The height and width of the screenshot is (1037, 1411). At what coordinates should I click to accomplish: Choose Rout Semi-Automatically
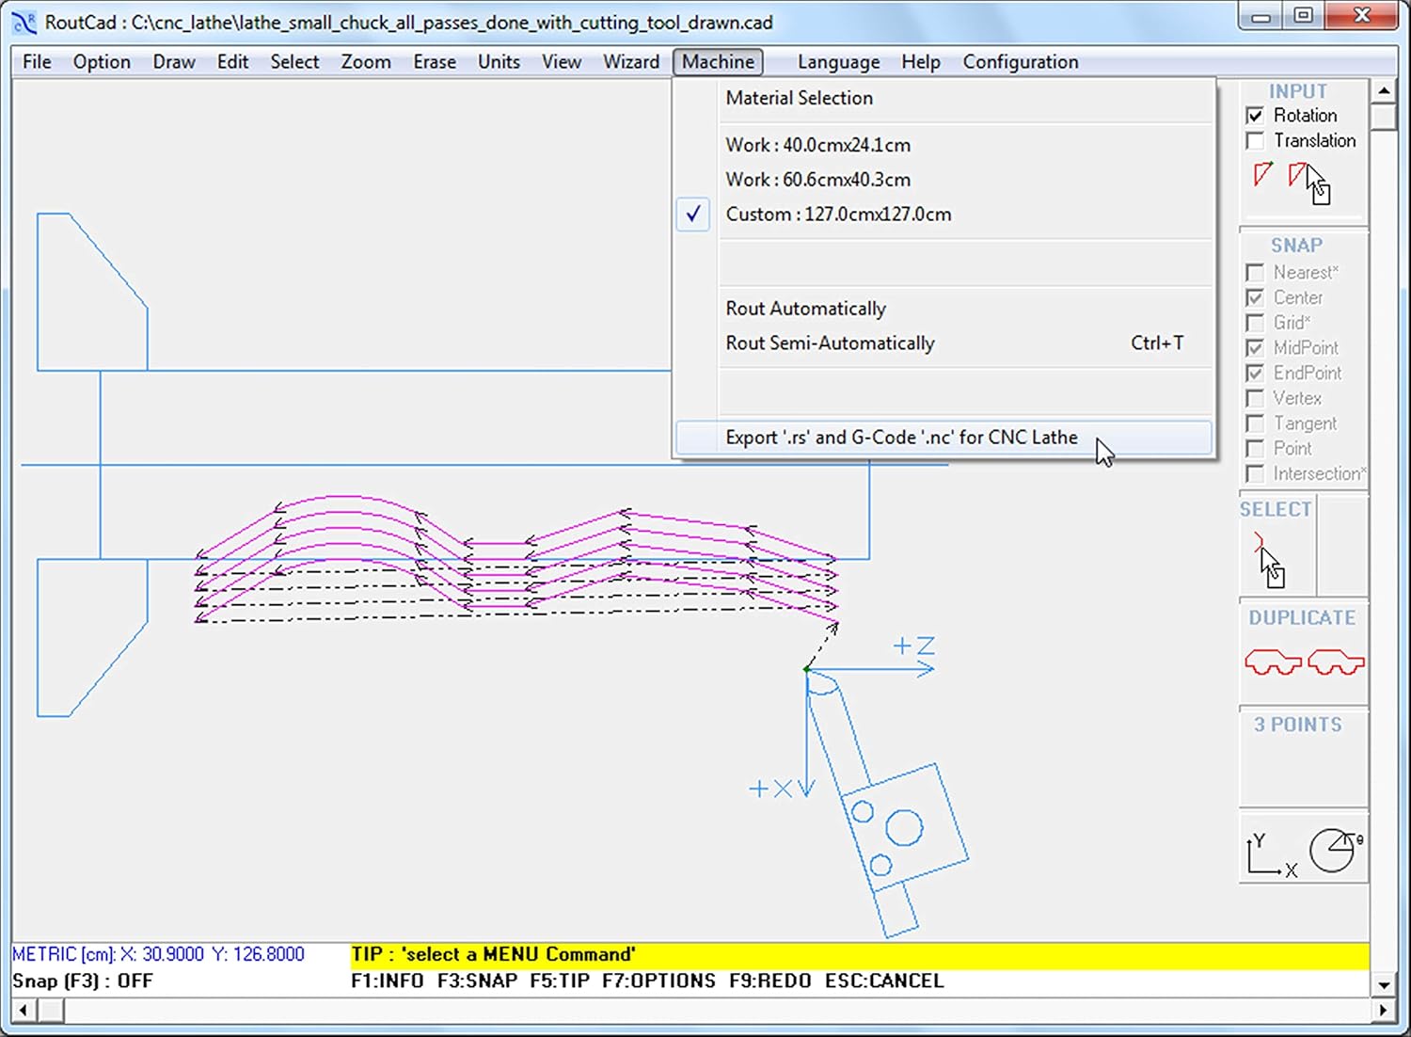[x=944, y=343]
